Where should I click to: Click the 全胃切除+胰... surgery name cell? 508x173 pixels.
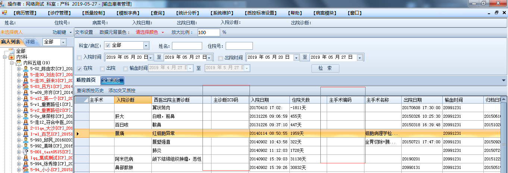(383, 142)
